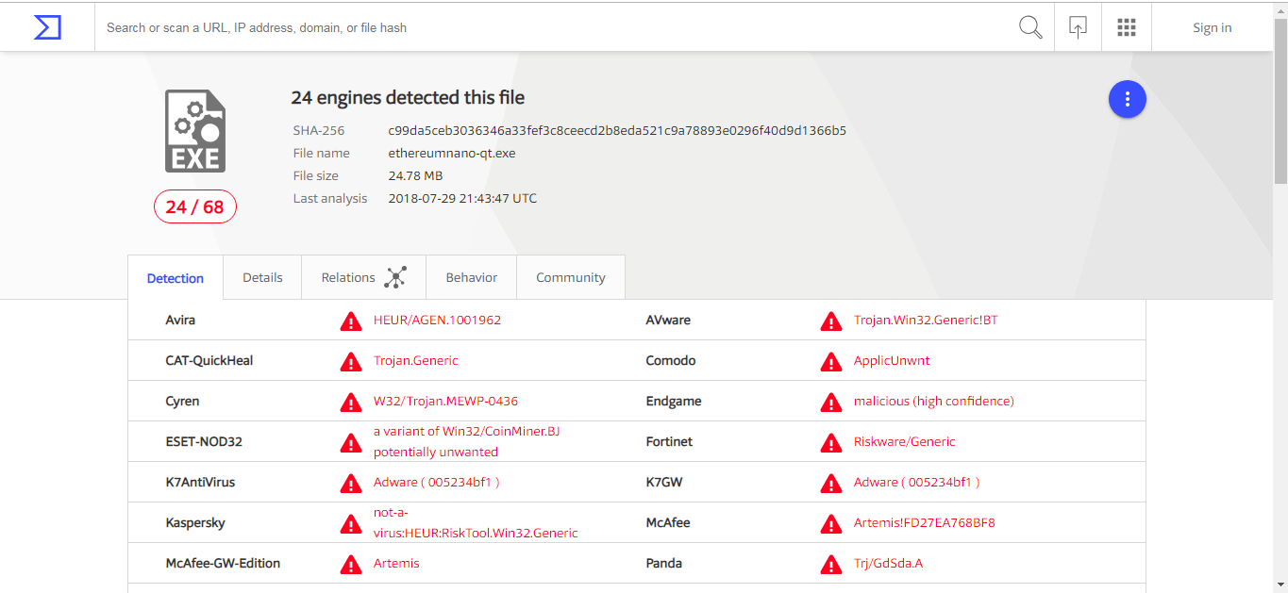Click the search magnifier icon
The image size is (1288, 593).
click(1030, 27)
